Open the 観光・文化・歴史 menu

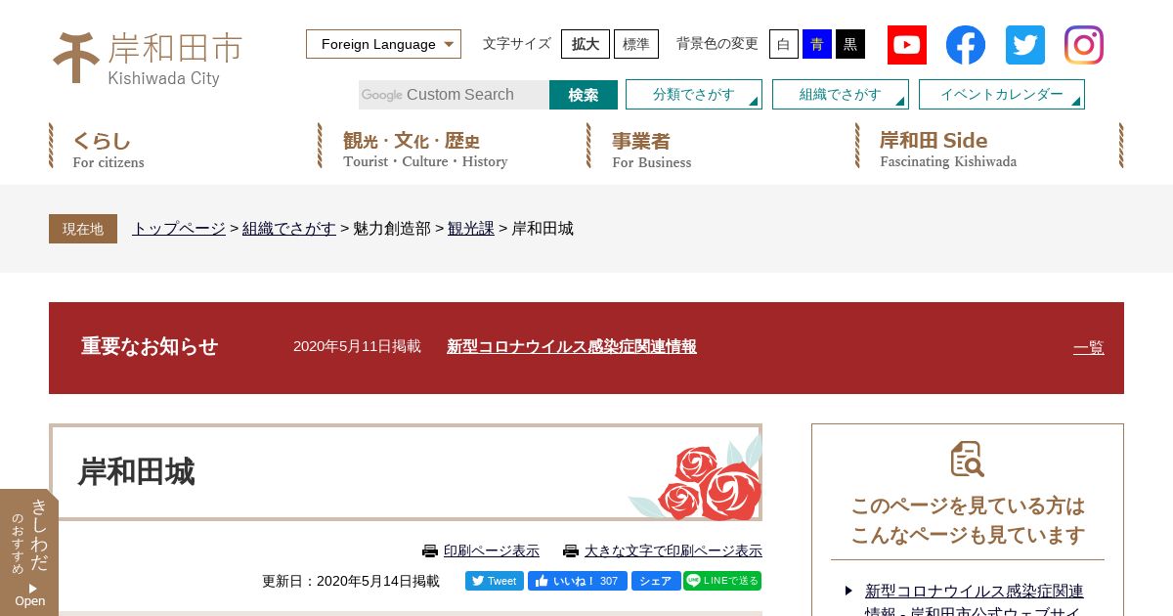coord(452,147)
